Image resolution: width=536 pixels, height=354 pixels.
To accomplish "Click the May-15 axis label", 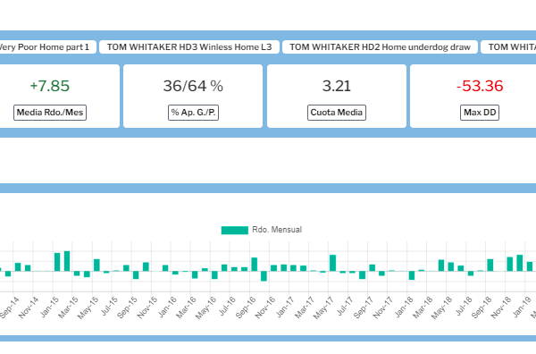I will [x=88, y=308].
